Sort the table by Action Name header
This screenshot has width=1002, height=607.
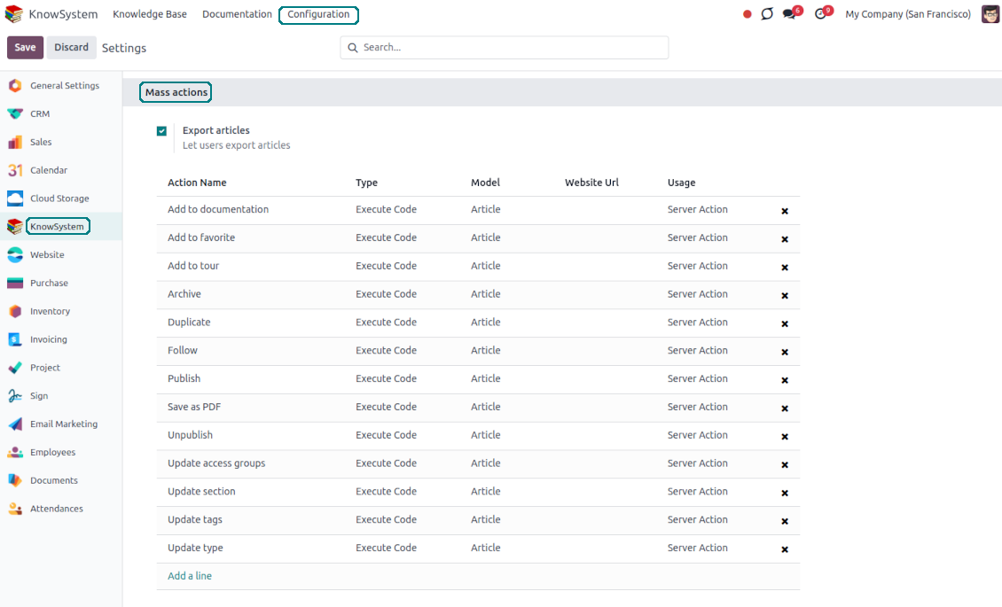tap(197, 183)
